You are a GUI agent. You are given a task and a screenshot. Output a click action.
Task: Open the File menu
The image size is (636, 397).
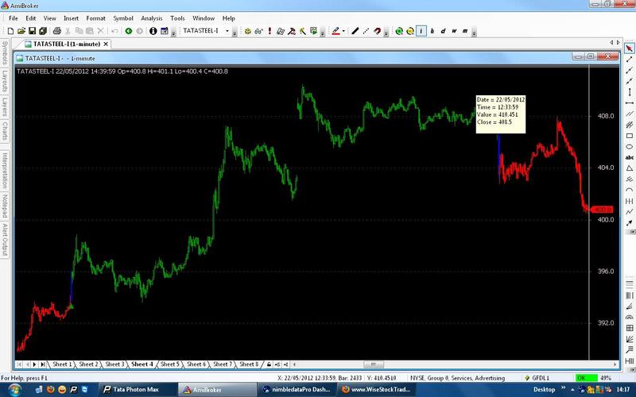pyautogui.click(x=14, y=18)
